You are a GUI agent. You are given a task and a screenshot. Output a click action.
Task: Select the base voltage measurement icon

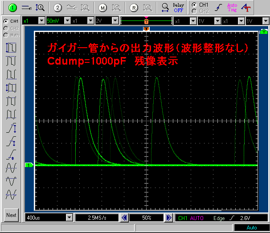pyautogui.click(x=11, y=114)
